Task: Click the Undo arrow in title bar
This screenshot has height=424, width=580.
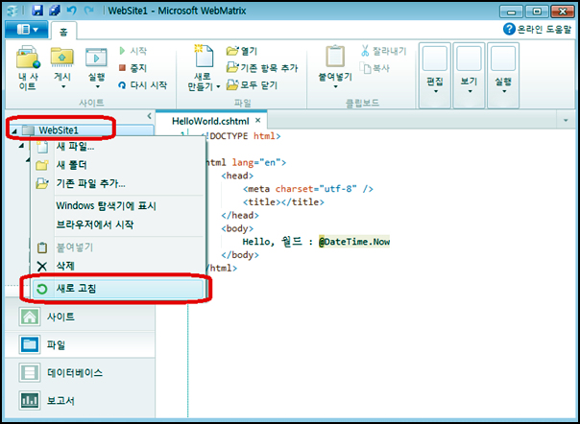Action: (71, 10)
